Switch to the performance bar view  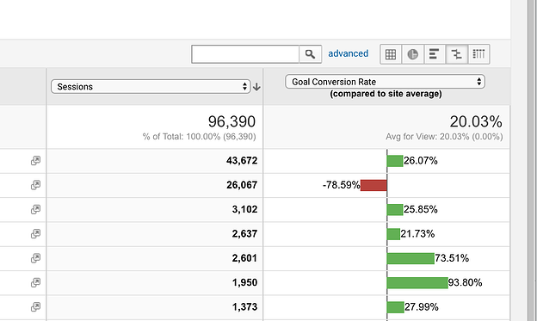435,54
